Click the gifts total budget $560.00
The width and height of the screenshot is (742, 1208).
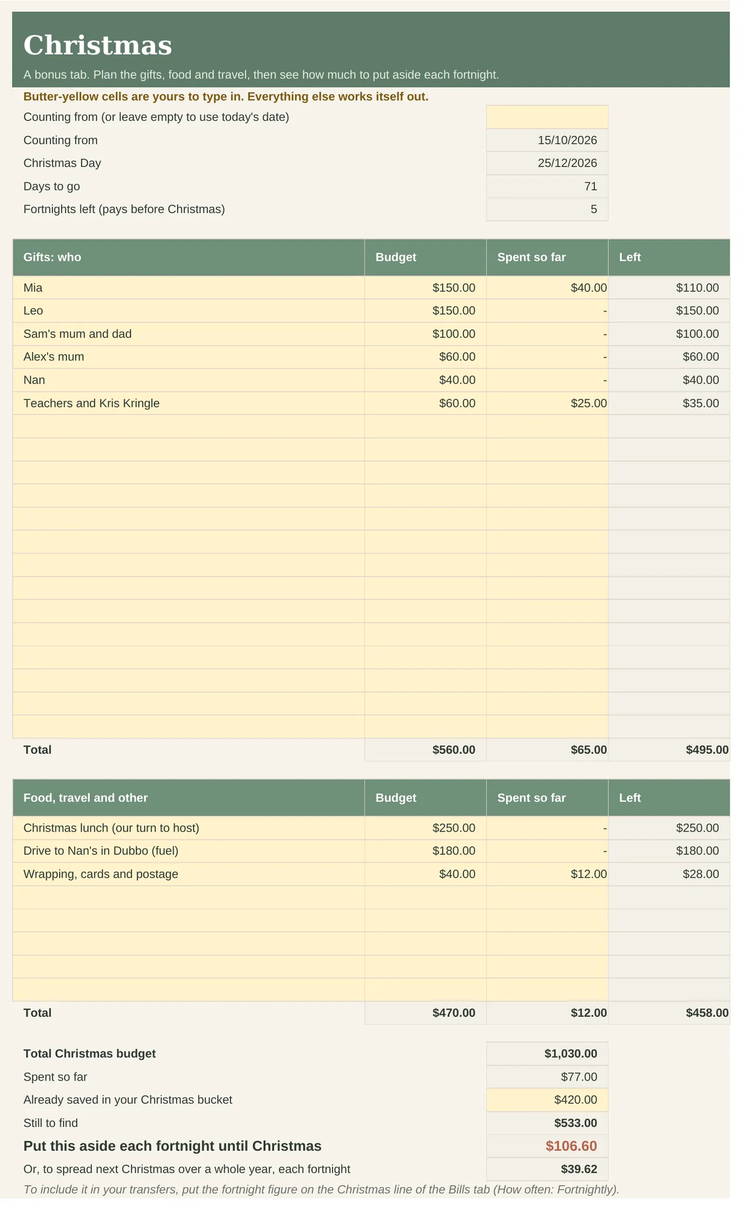[426, 750]
